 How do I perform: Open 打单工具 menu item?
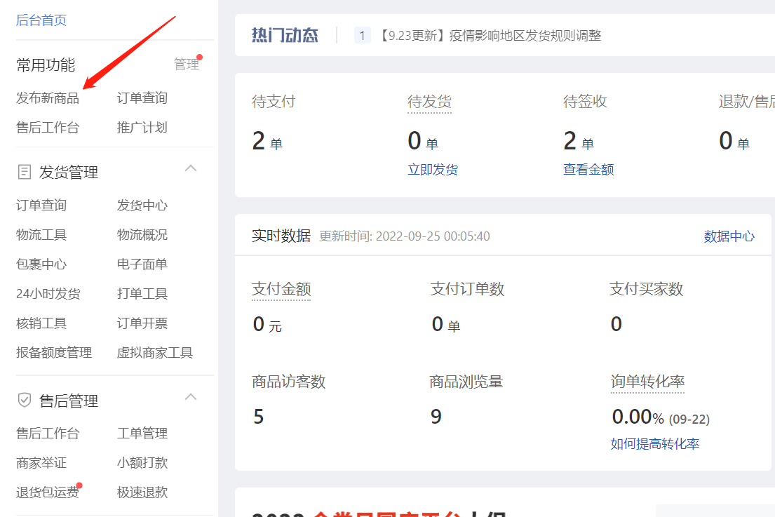pyautogui.click(x=142, y=294)
